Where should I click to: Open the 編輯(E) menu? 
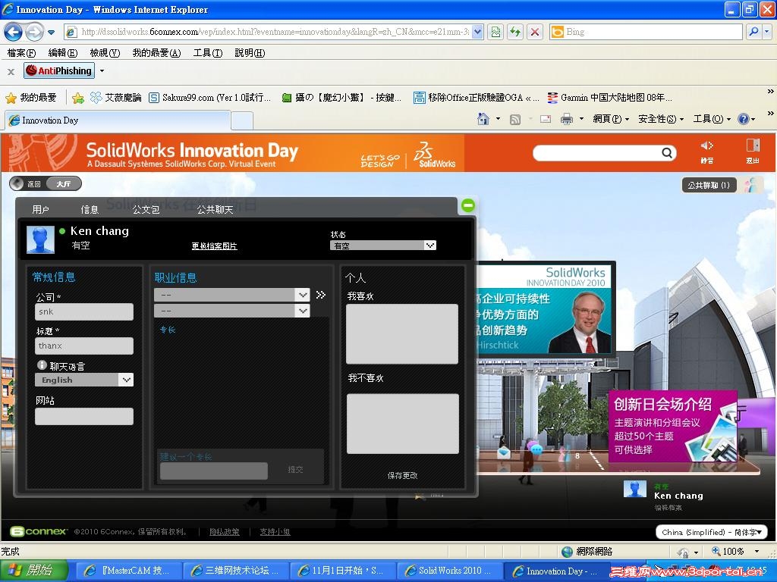click(62, 52)
